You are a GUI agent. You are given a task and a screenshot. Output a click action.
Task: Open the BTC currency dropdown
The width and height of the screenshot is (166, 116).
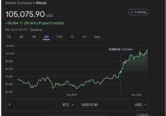tap(68, 105)
